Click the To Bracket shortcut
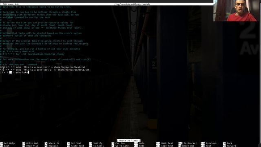Screen dimensions: 261x147 coord(188,143)
